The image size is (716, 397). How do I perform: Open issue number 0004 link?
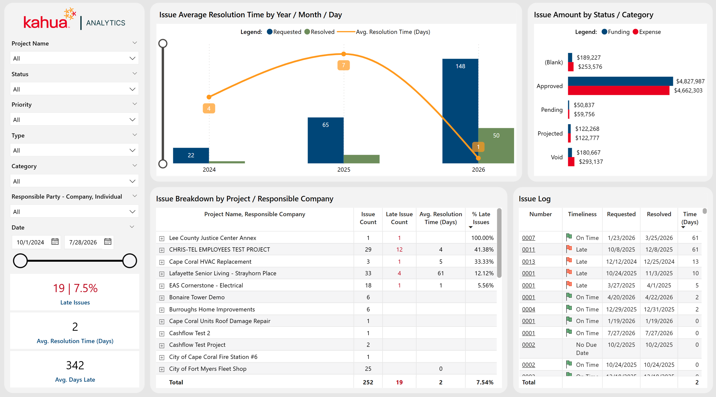pyautogui.click(x=528, y=309)
